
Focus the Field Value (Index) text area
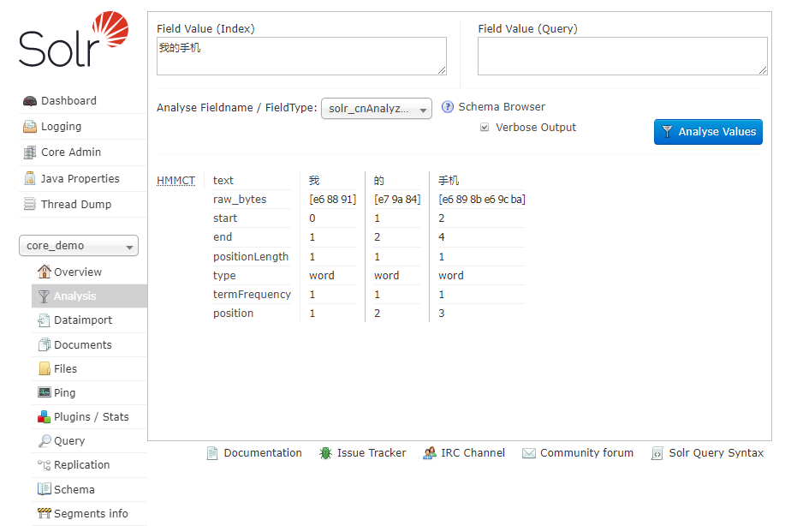(x=301, y=56)
